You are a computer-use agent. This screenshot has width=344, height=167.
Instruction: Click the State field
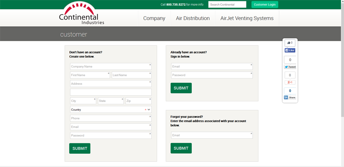pos(111,101)
